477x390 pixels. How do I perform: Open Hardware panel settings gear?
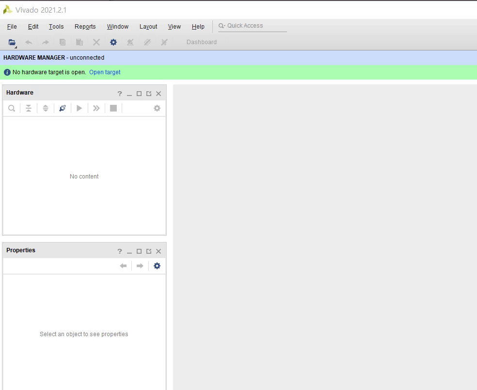pos(157,108)
